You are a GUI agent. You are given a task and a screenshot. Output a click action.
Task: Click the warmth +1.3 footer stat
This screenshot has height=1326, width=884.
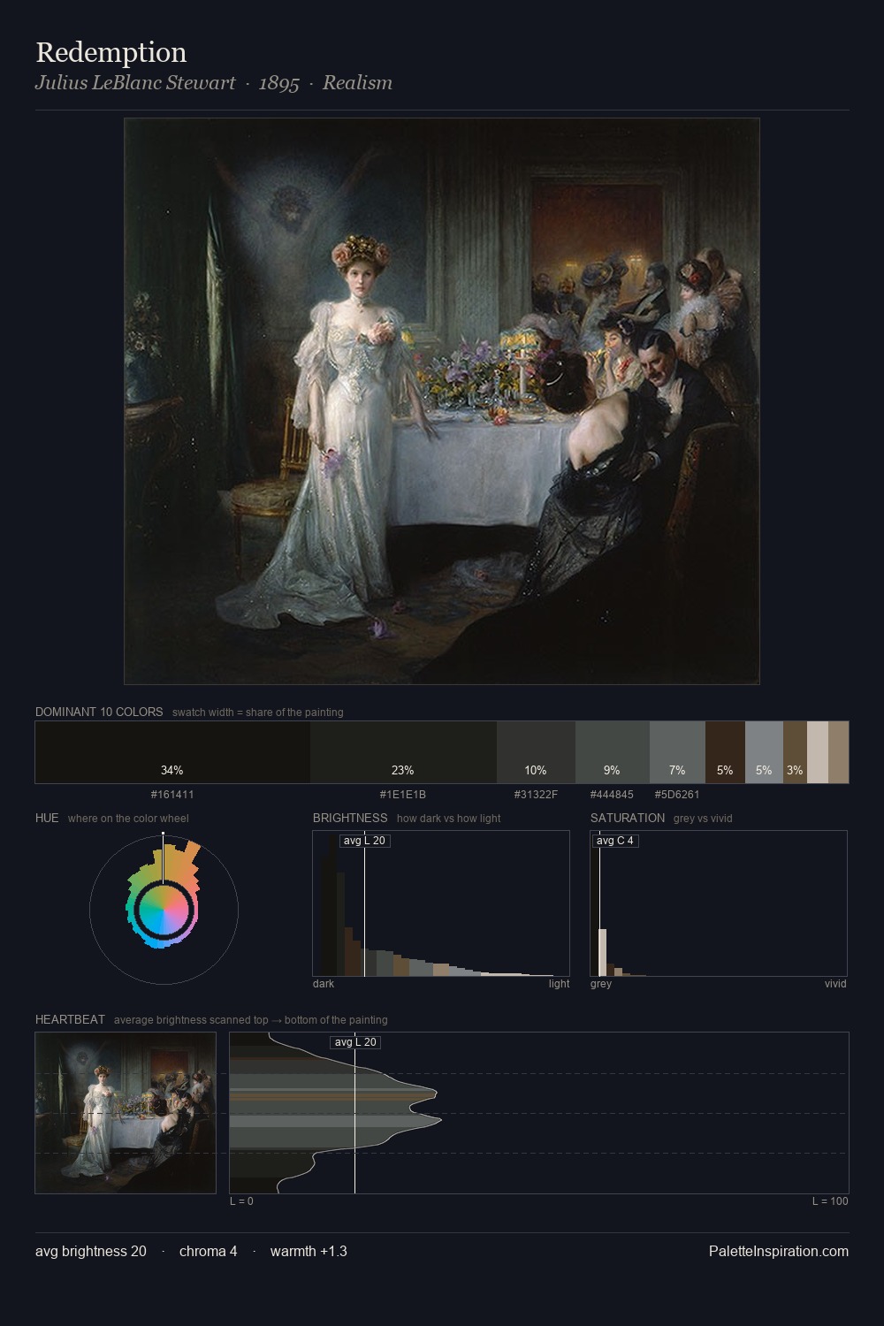click(309, 1251)
